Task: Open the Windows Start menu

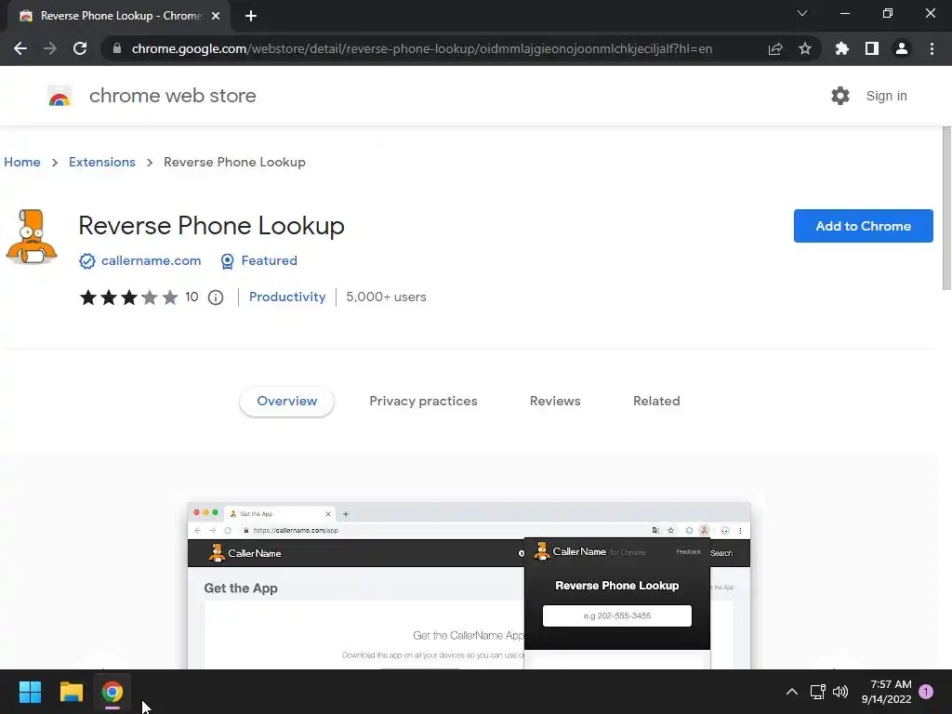Action: click(30, 692)
